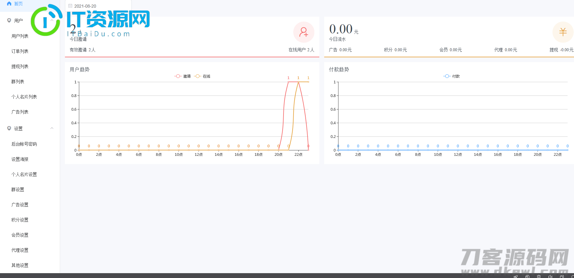Click the add-user icon on 今日邀请 card
This screenshot has width=574, height=278.
pyautogui.click(x=304, y=32)
